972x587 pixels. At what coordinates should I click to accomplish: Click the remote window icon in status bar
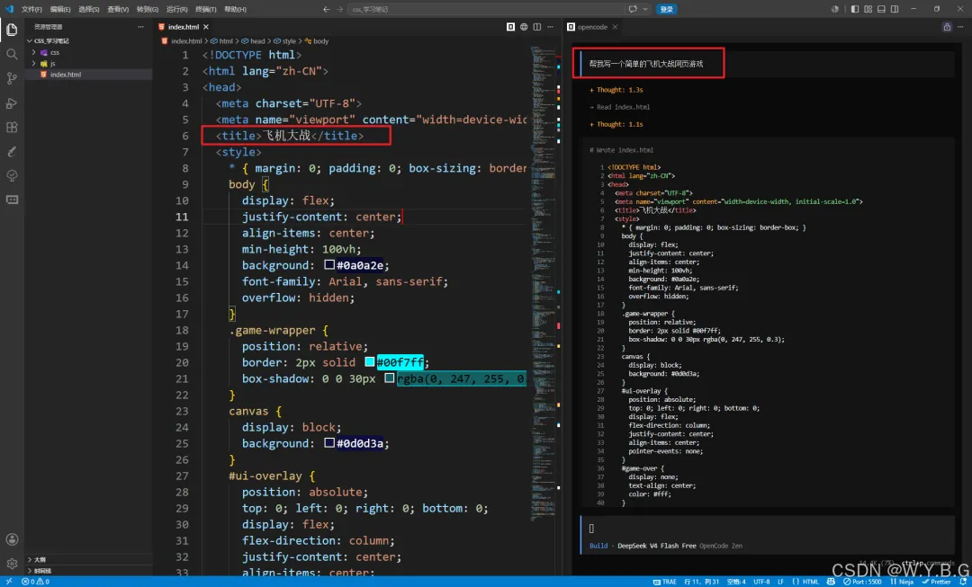click(9, 582)
